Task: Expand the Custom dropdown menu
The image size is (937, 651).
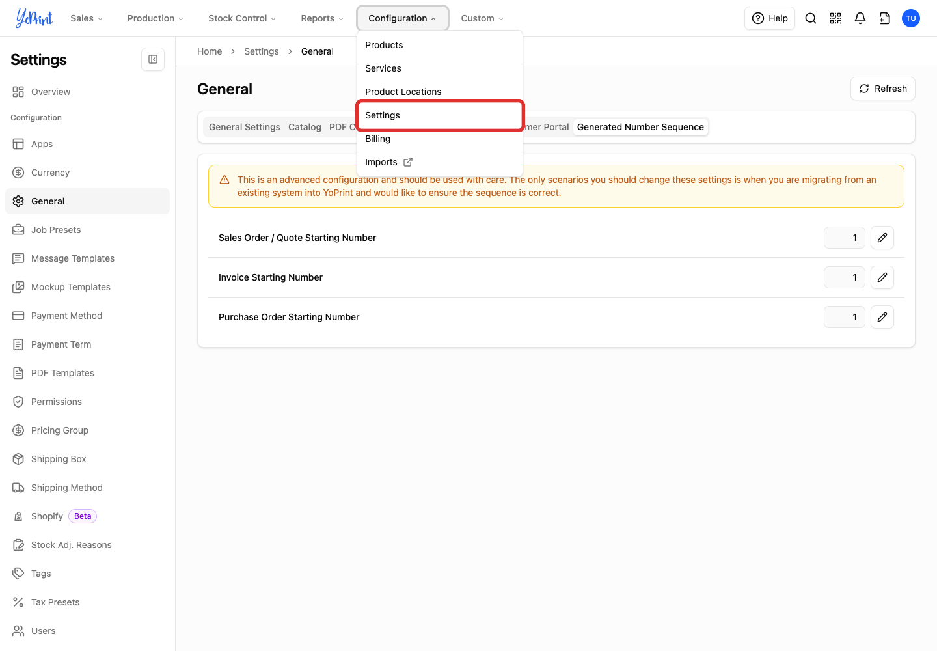Action: 482,18
